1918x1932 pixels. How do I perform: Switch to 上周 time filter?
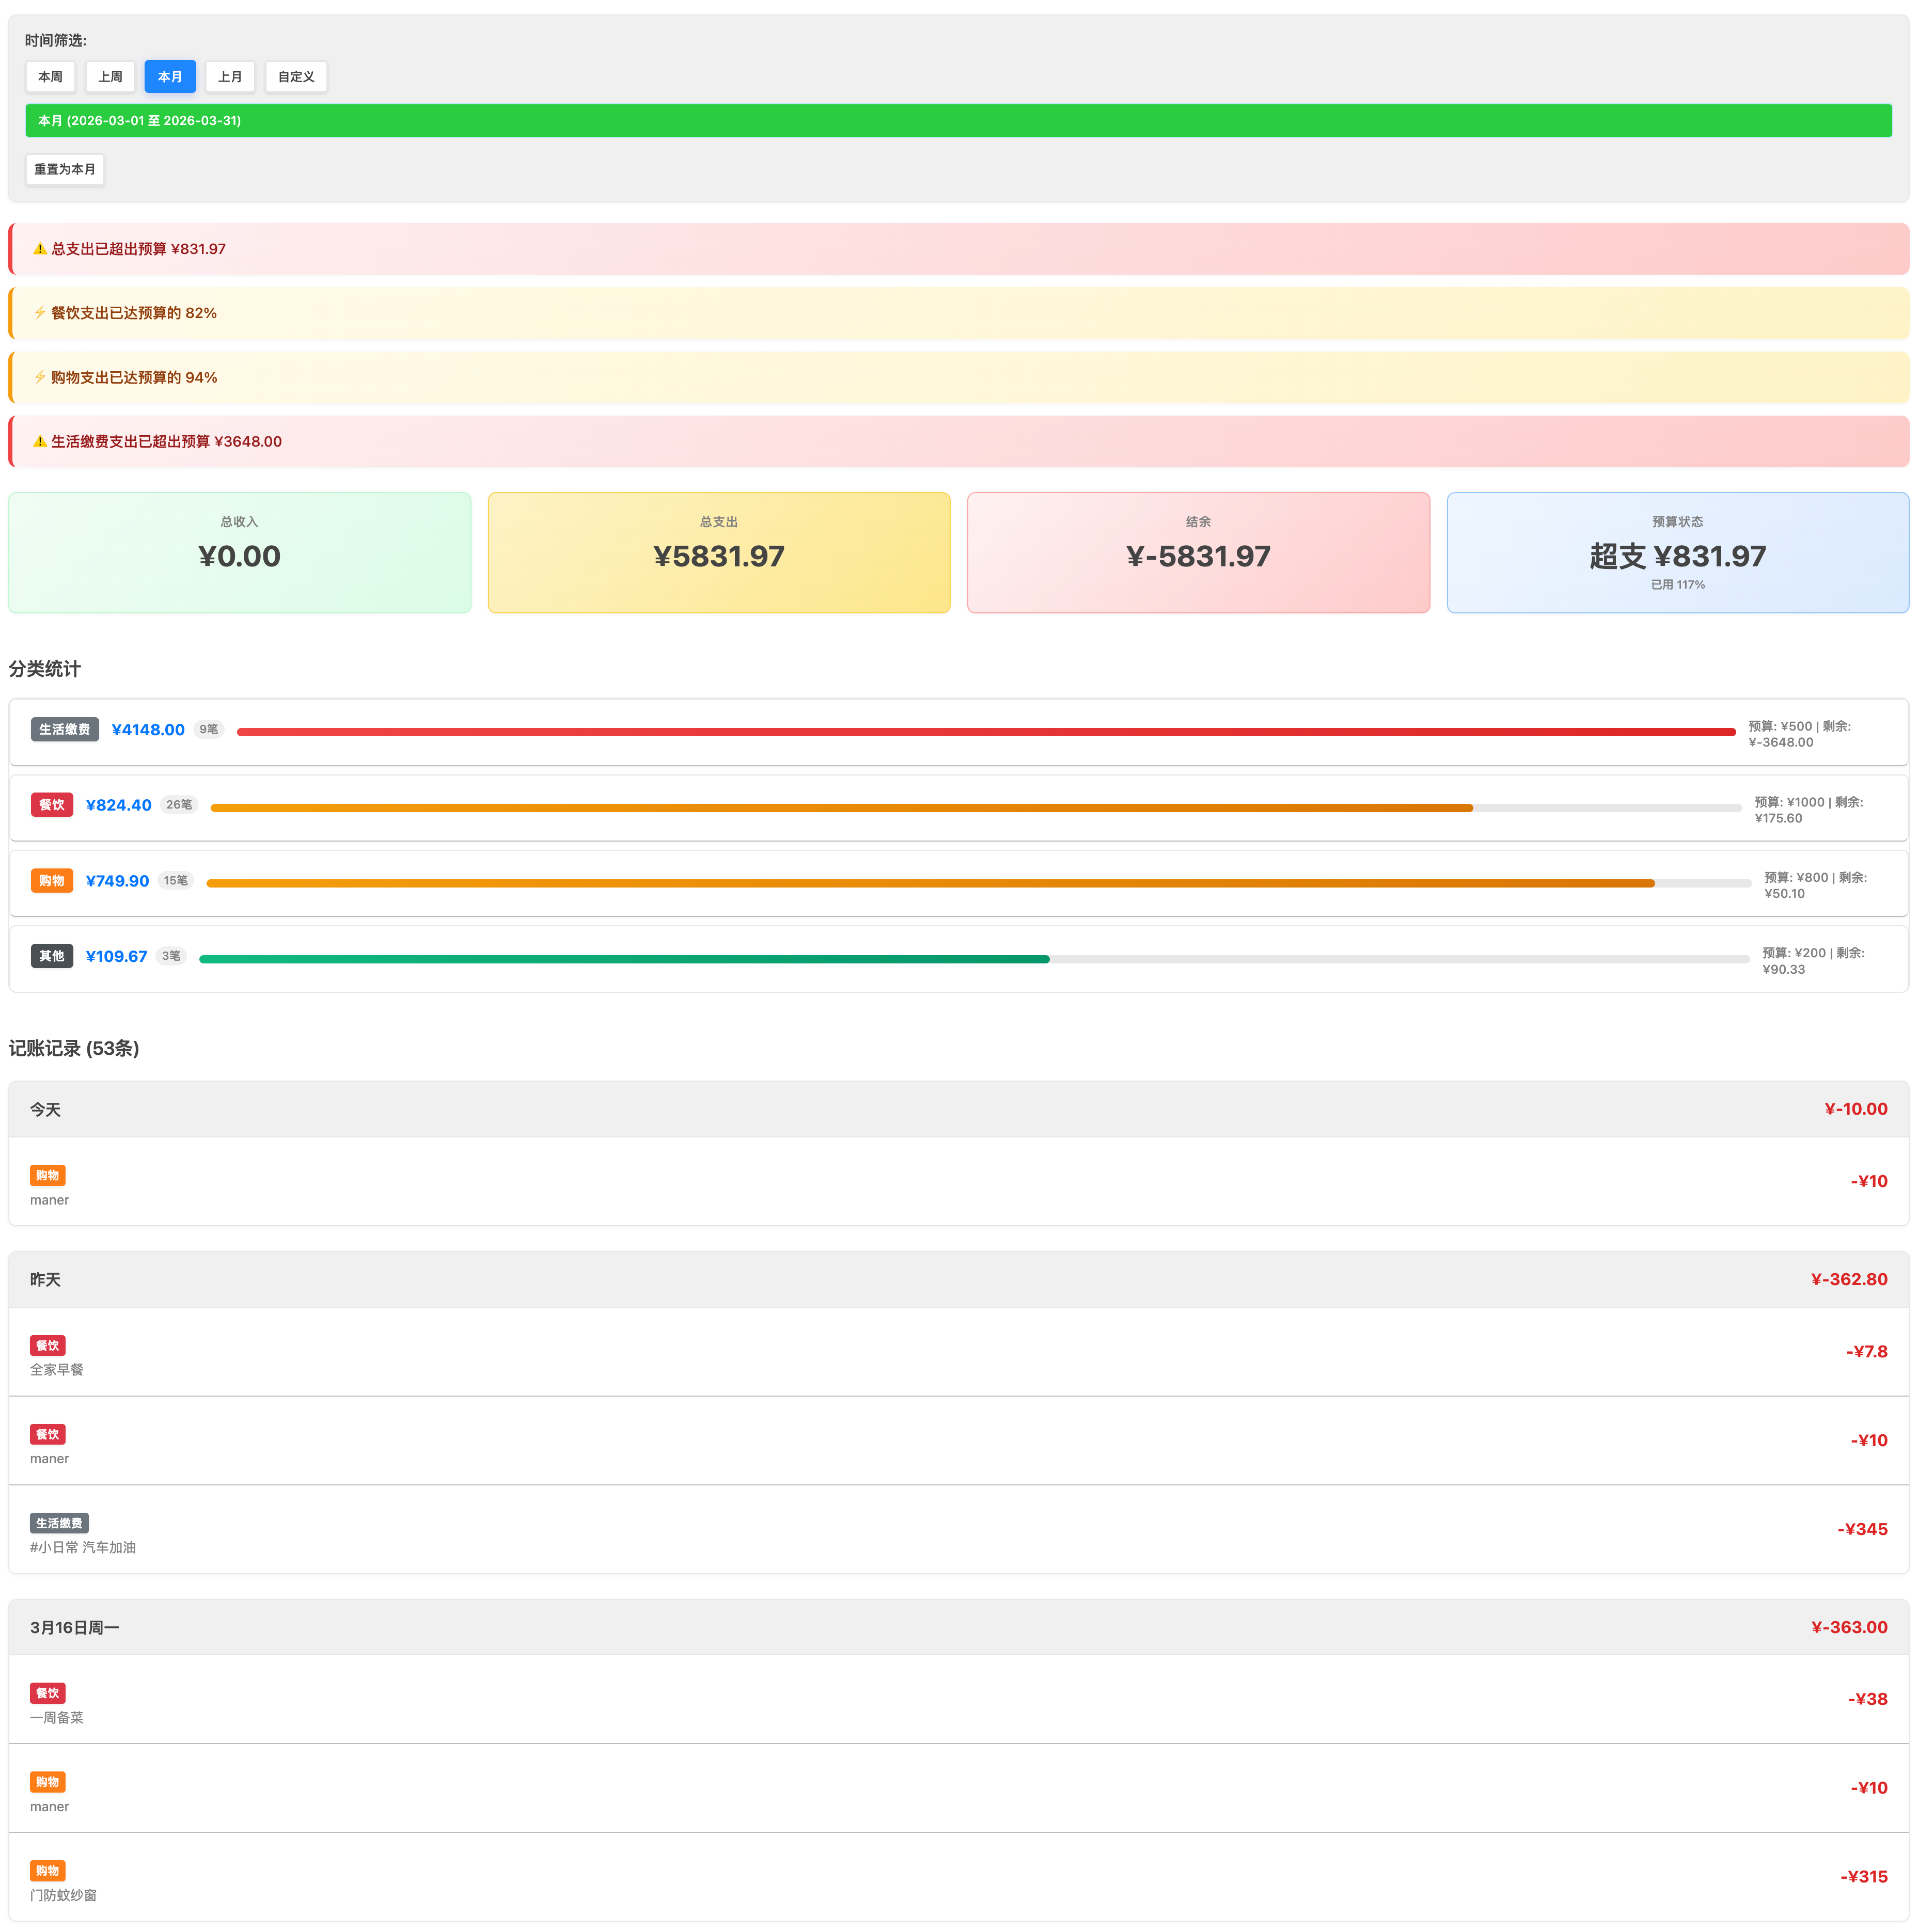[x=110, y=77]
